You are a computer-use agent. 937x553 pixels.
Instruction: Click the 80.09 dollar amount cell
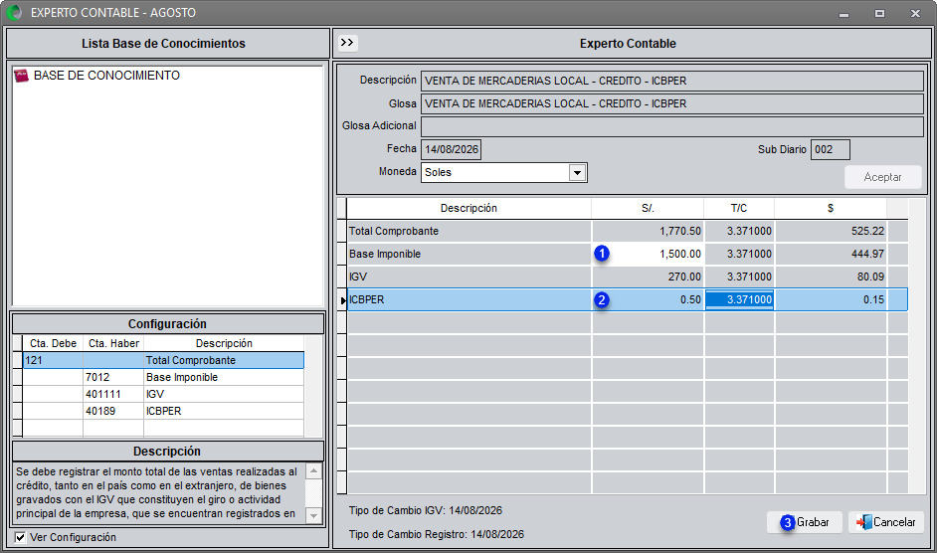(x=831, y=276)
